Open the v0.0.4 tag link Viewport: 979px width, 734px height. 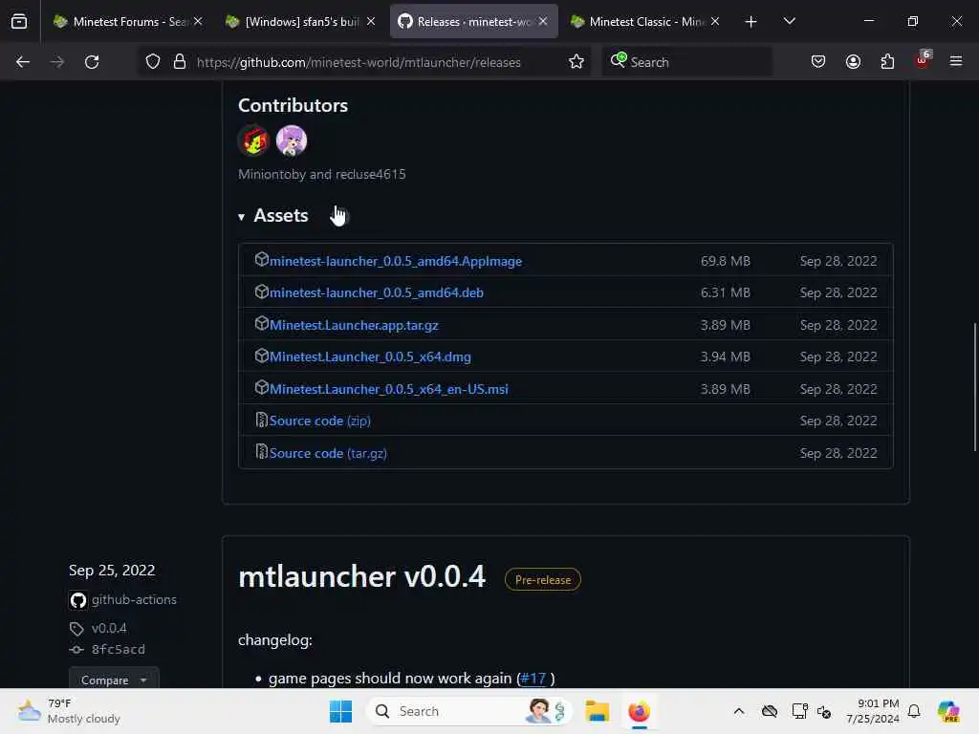109,629
